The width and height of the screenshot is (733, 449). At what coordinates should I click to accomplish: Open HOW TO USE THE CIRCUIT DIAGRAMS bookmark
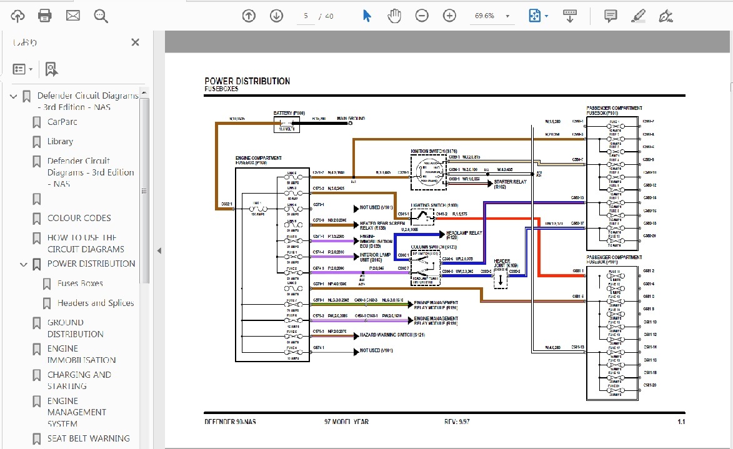tap(86, 244)
